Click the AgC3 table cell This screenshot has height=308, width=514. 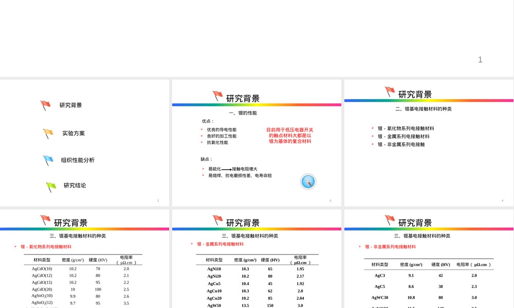[x=380, y=276]
